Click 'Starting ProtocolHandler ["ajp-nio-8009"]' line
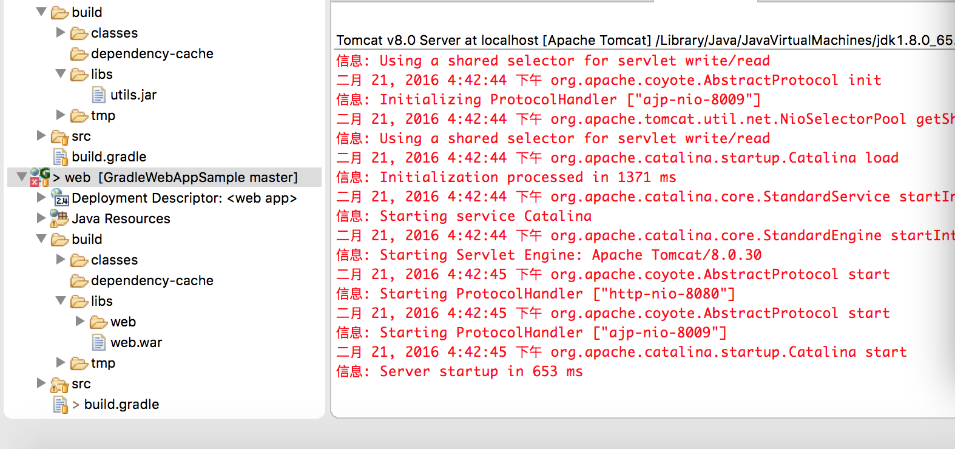955x449 pixels. coord(531,333)
